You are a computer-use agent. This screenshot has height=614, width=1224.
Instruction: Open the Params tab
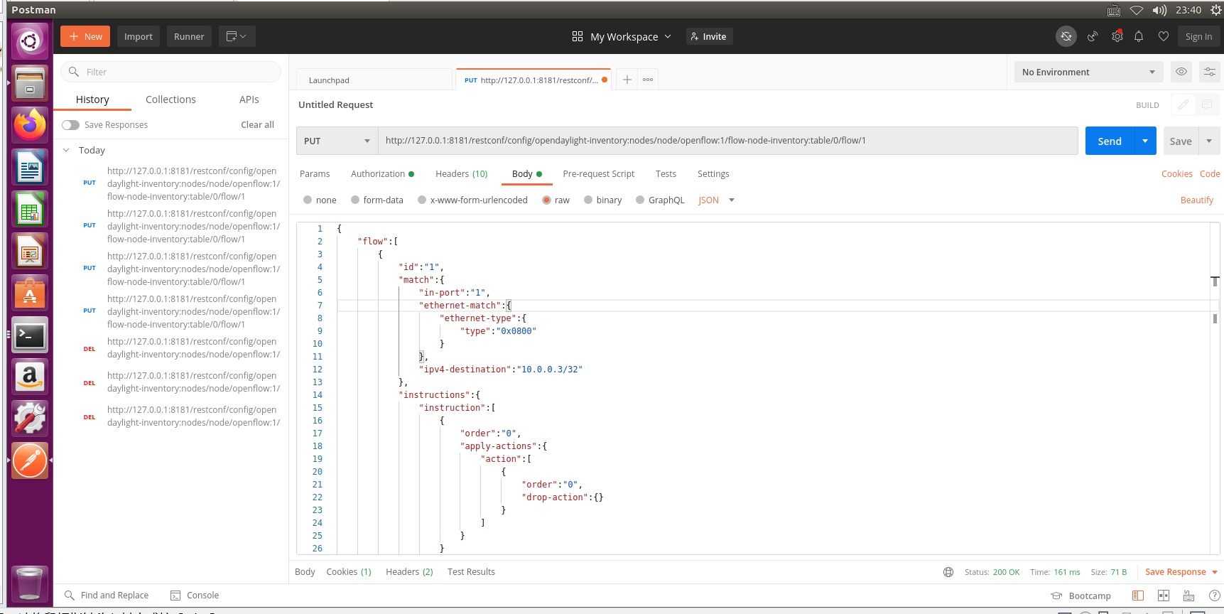point(315,174)
